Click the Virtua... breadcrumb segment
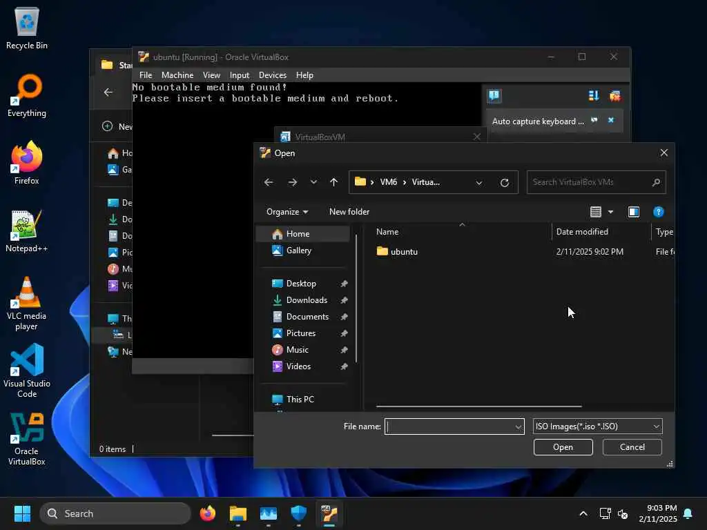This screenshot has width=707, height=530. 425,182
